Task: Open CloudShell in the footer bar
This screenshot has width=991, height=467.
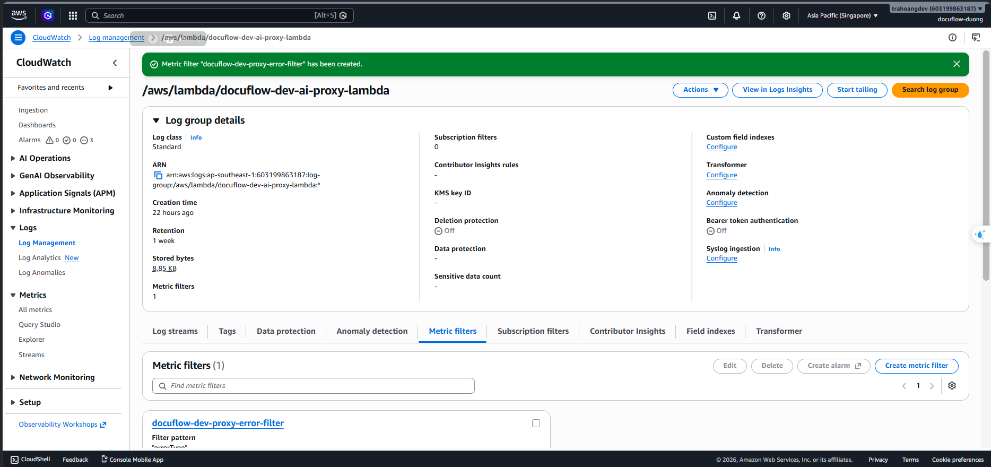Action: (31, 460)
